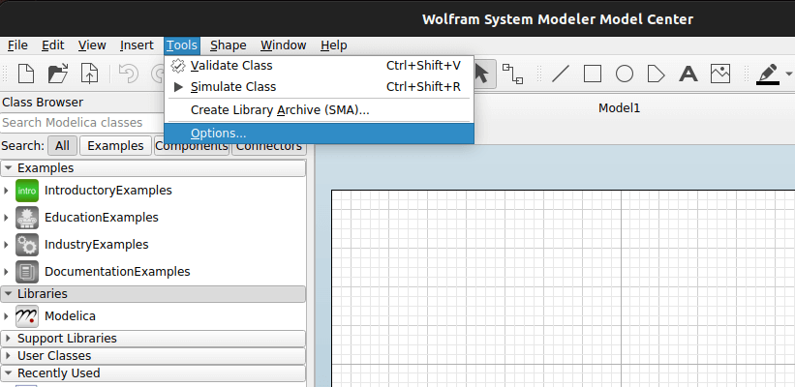The width and height of the screenshot is (795, 387).
Task: Toggle the Components search filter
Action: coord(192,146)
